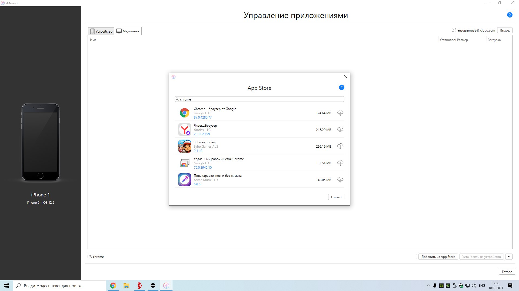Select the Яндекс.Браузер title text
The height and width of the screenshot is (291, 519).
coord(205,126)
